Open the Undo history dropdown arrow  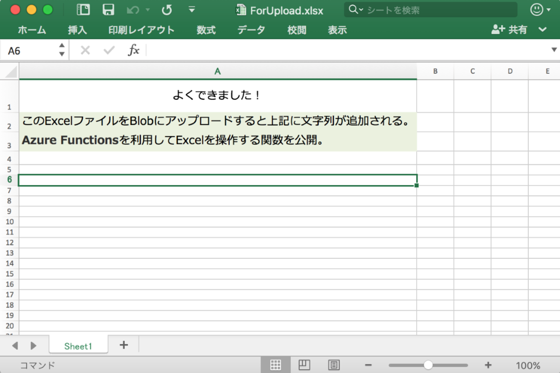148,10
